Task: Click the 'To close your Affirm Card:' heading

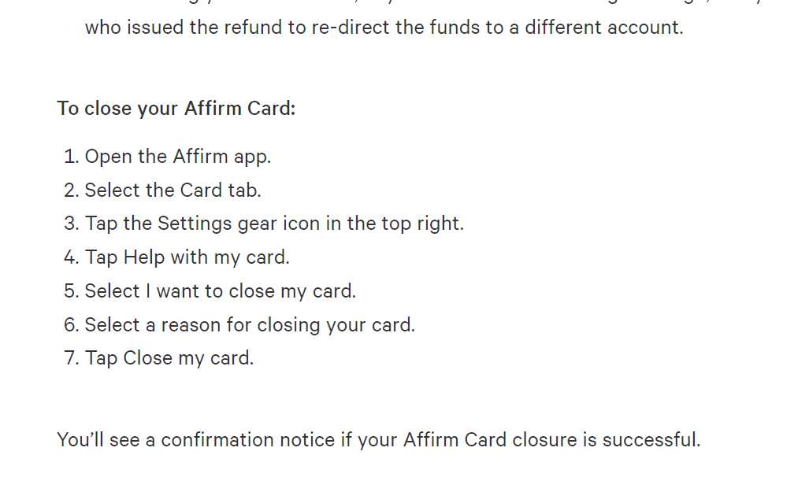Action: click(176, 109)
